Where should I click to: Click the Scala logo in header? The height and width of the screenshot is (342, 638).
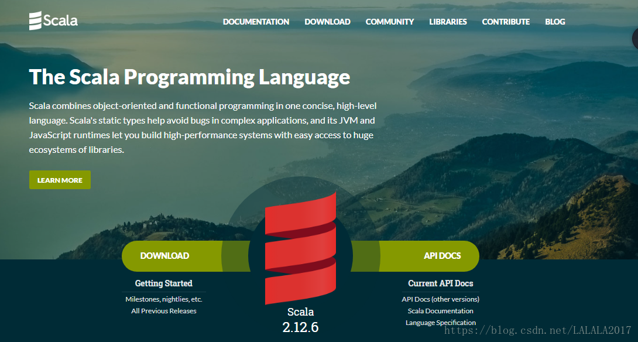(x=53, y=20)
